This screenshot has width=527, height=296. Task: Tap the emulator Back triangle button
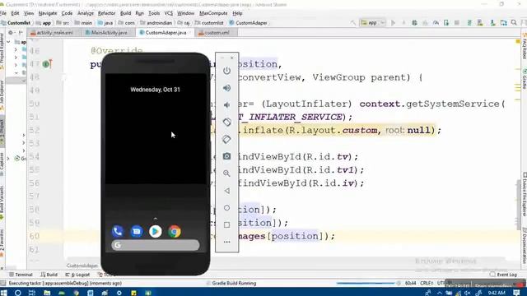(227, 191)
